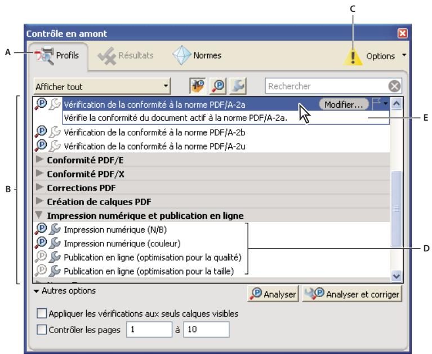Click the Analyser button

(x=273, y=294)
